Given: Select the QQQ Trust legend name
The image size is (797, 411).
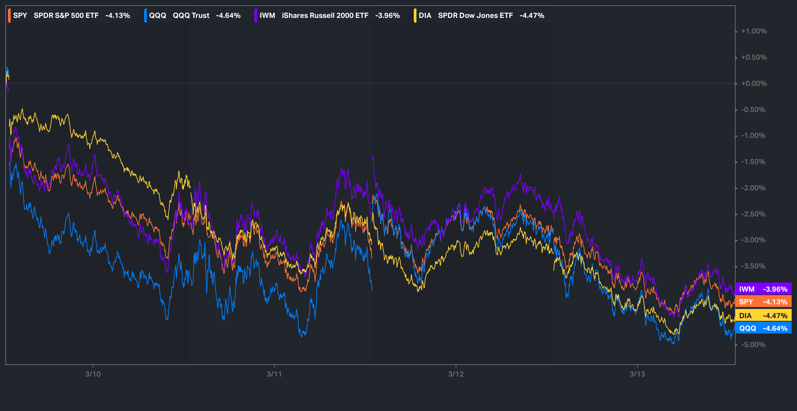Looking at the screenshot, I should tap(191, 16).
